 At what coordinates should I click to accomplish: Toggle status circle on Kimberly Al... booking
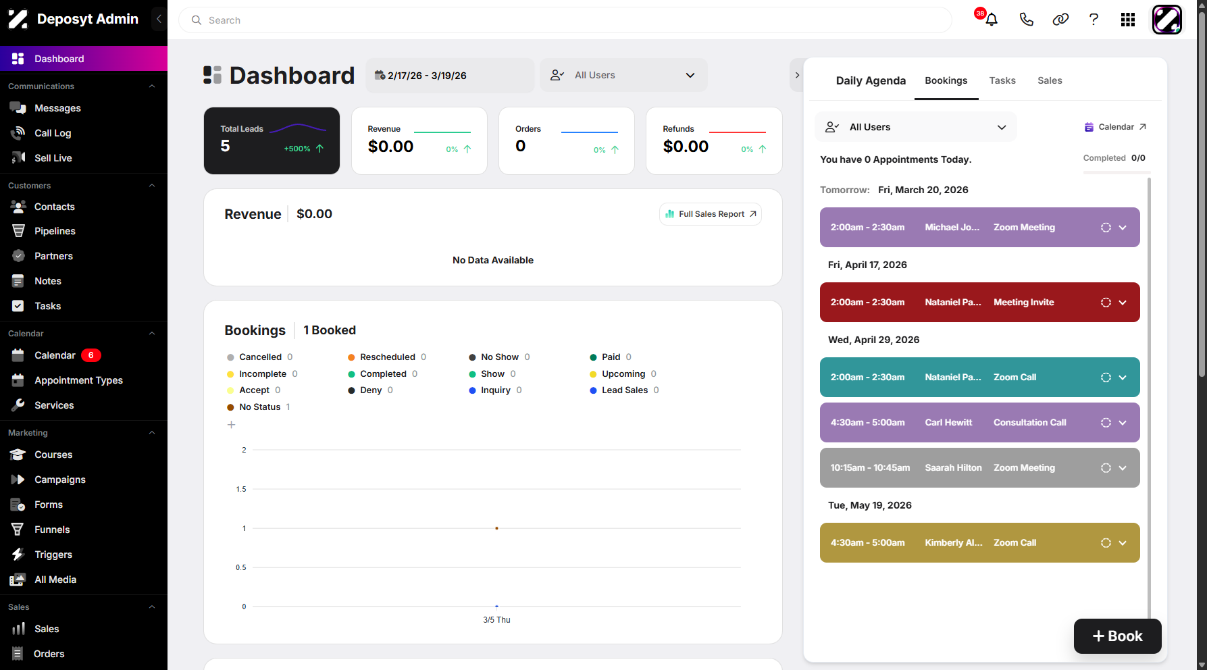[1106, 543]
